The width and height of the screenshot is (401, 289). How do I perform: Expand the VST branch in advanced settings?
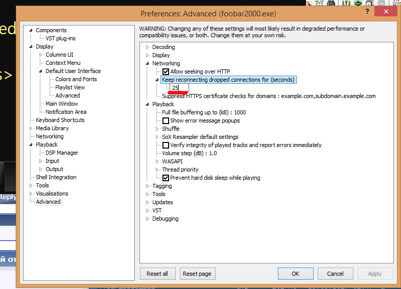coord(147,210)
